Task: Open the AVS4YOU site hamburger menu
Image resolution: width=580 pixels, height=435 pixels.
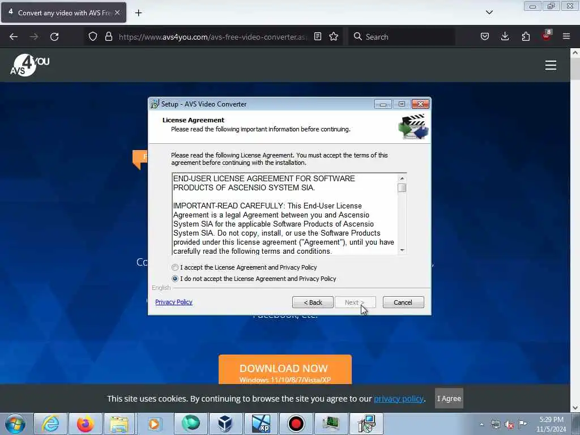Action: tap(551, 65)
